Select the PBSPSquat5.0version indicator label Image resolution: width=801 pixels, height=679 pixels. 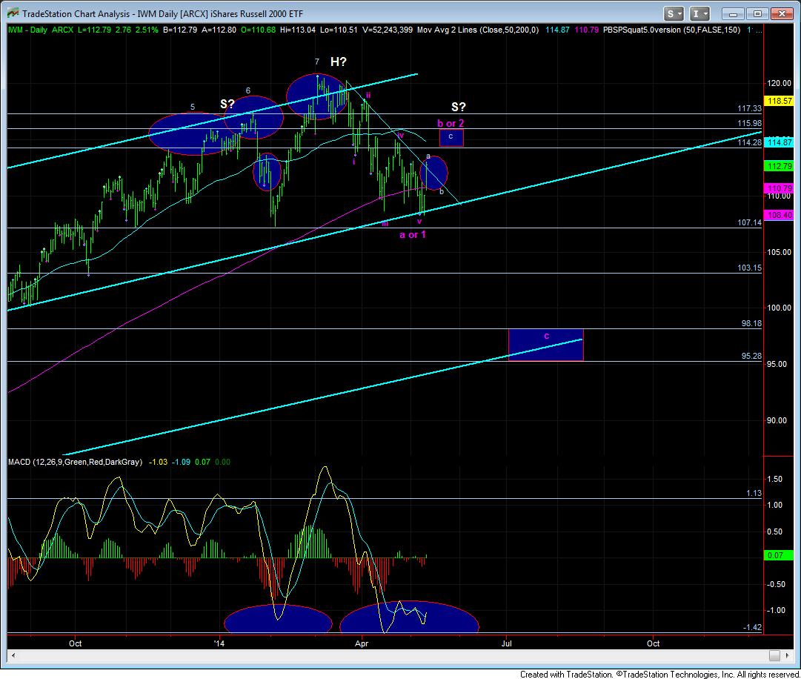tap(651, 30)
